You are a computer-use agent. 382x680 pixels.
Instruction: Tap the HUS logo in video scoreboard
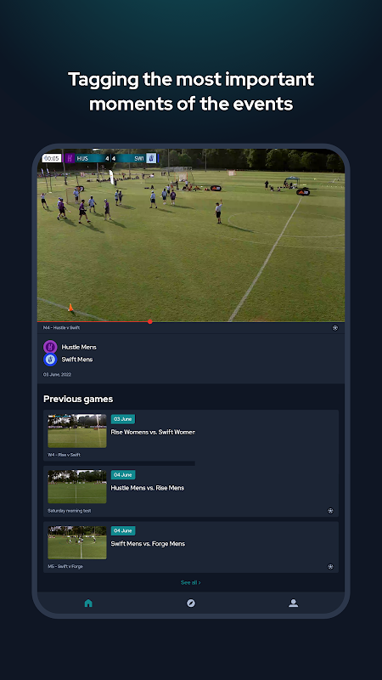[70, 158]
